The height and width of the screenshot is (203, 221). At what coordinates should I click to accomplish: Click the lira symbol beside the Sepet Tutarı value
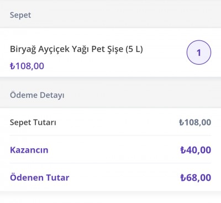[x=181, y=122]
